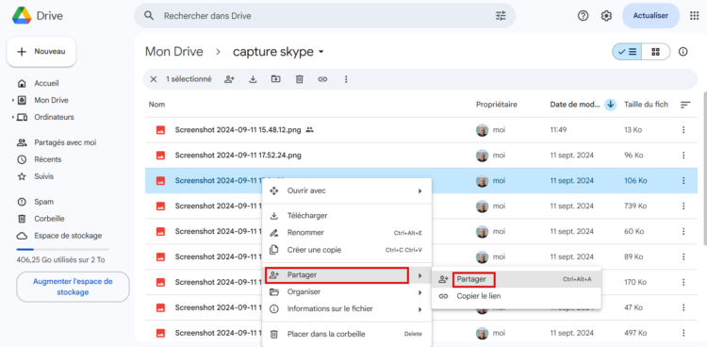Open more actions for the 60 Ko row
The image size is (707, 347).
tap(683, 231)
